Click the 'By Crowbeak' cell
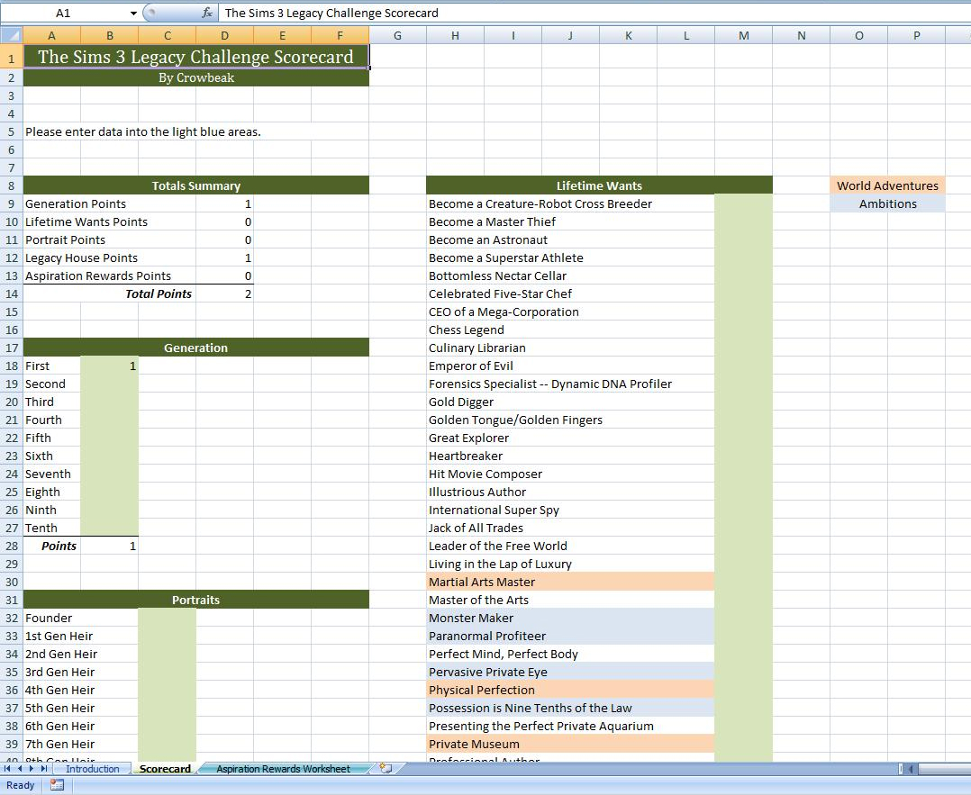This screenshot has width=971, height=795. point(196,78)
